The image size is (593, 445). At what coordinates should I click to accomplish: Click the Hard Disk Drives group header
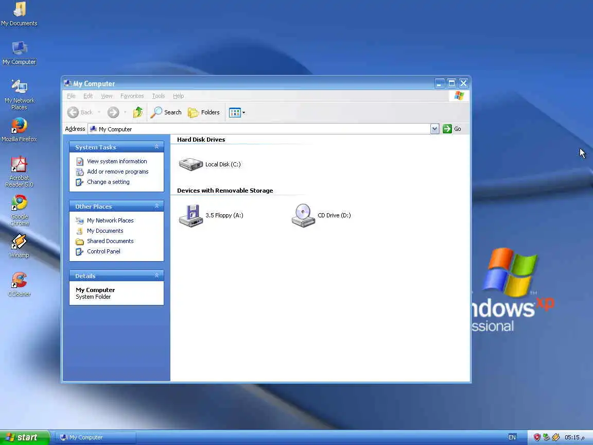click(x=201, y=140)
